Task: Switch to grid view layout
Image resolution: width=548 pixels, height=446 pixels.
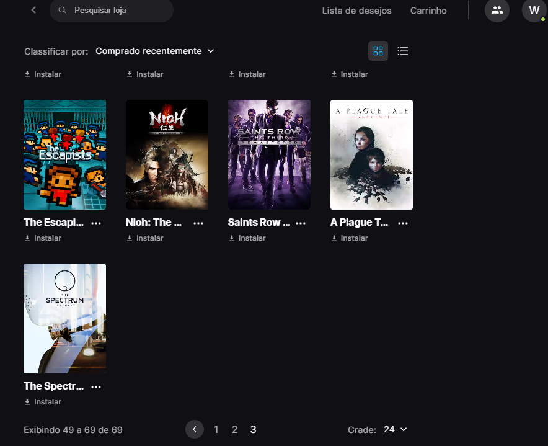Action: (x=378, y=51)
